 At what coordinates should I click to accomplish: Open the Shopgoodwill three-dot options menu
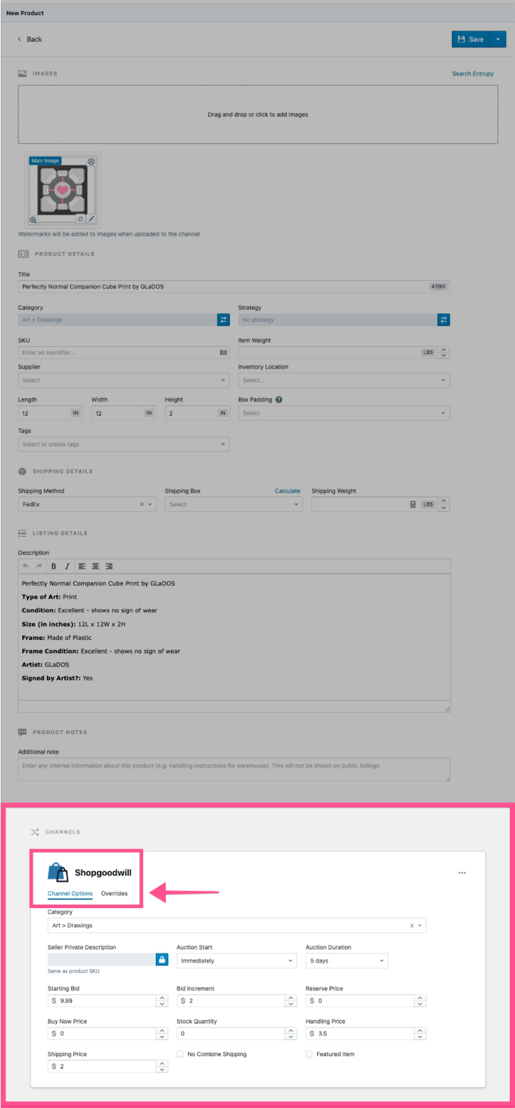coord(462,873)
